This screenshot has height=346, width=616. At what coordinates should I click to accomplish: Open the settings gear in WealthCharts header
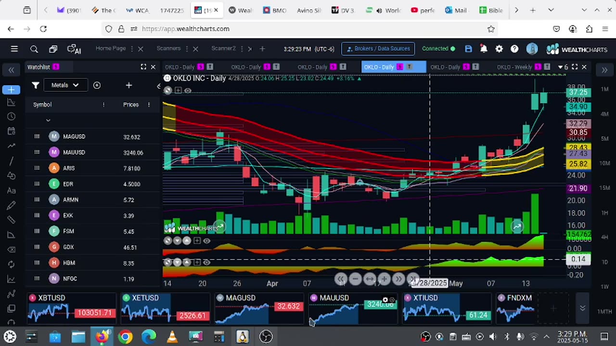[499, 49]
